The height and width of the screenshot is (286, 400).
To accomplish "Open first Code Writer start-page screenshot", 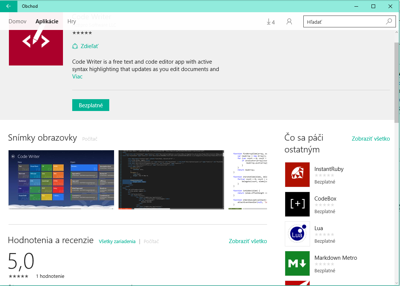I will pos(61,180).
